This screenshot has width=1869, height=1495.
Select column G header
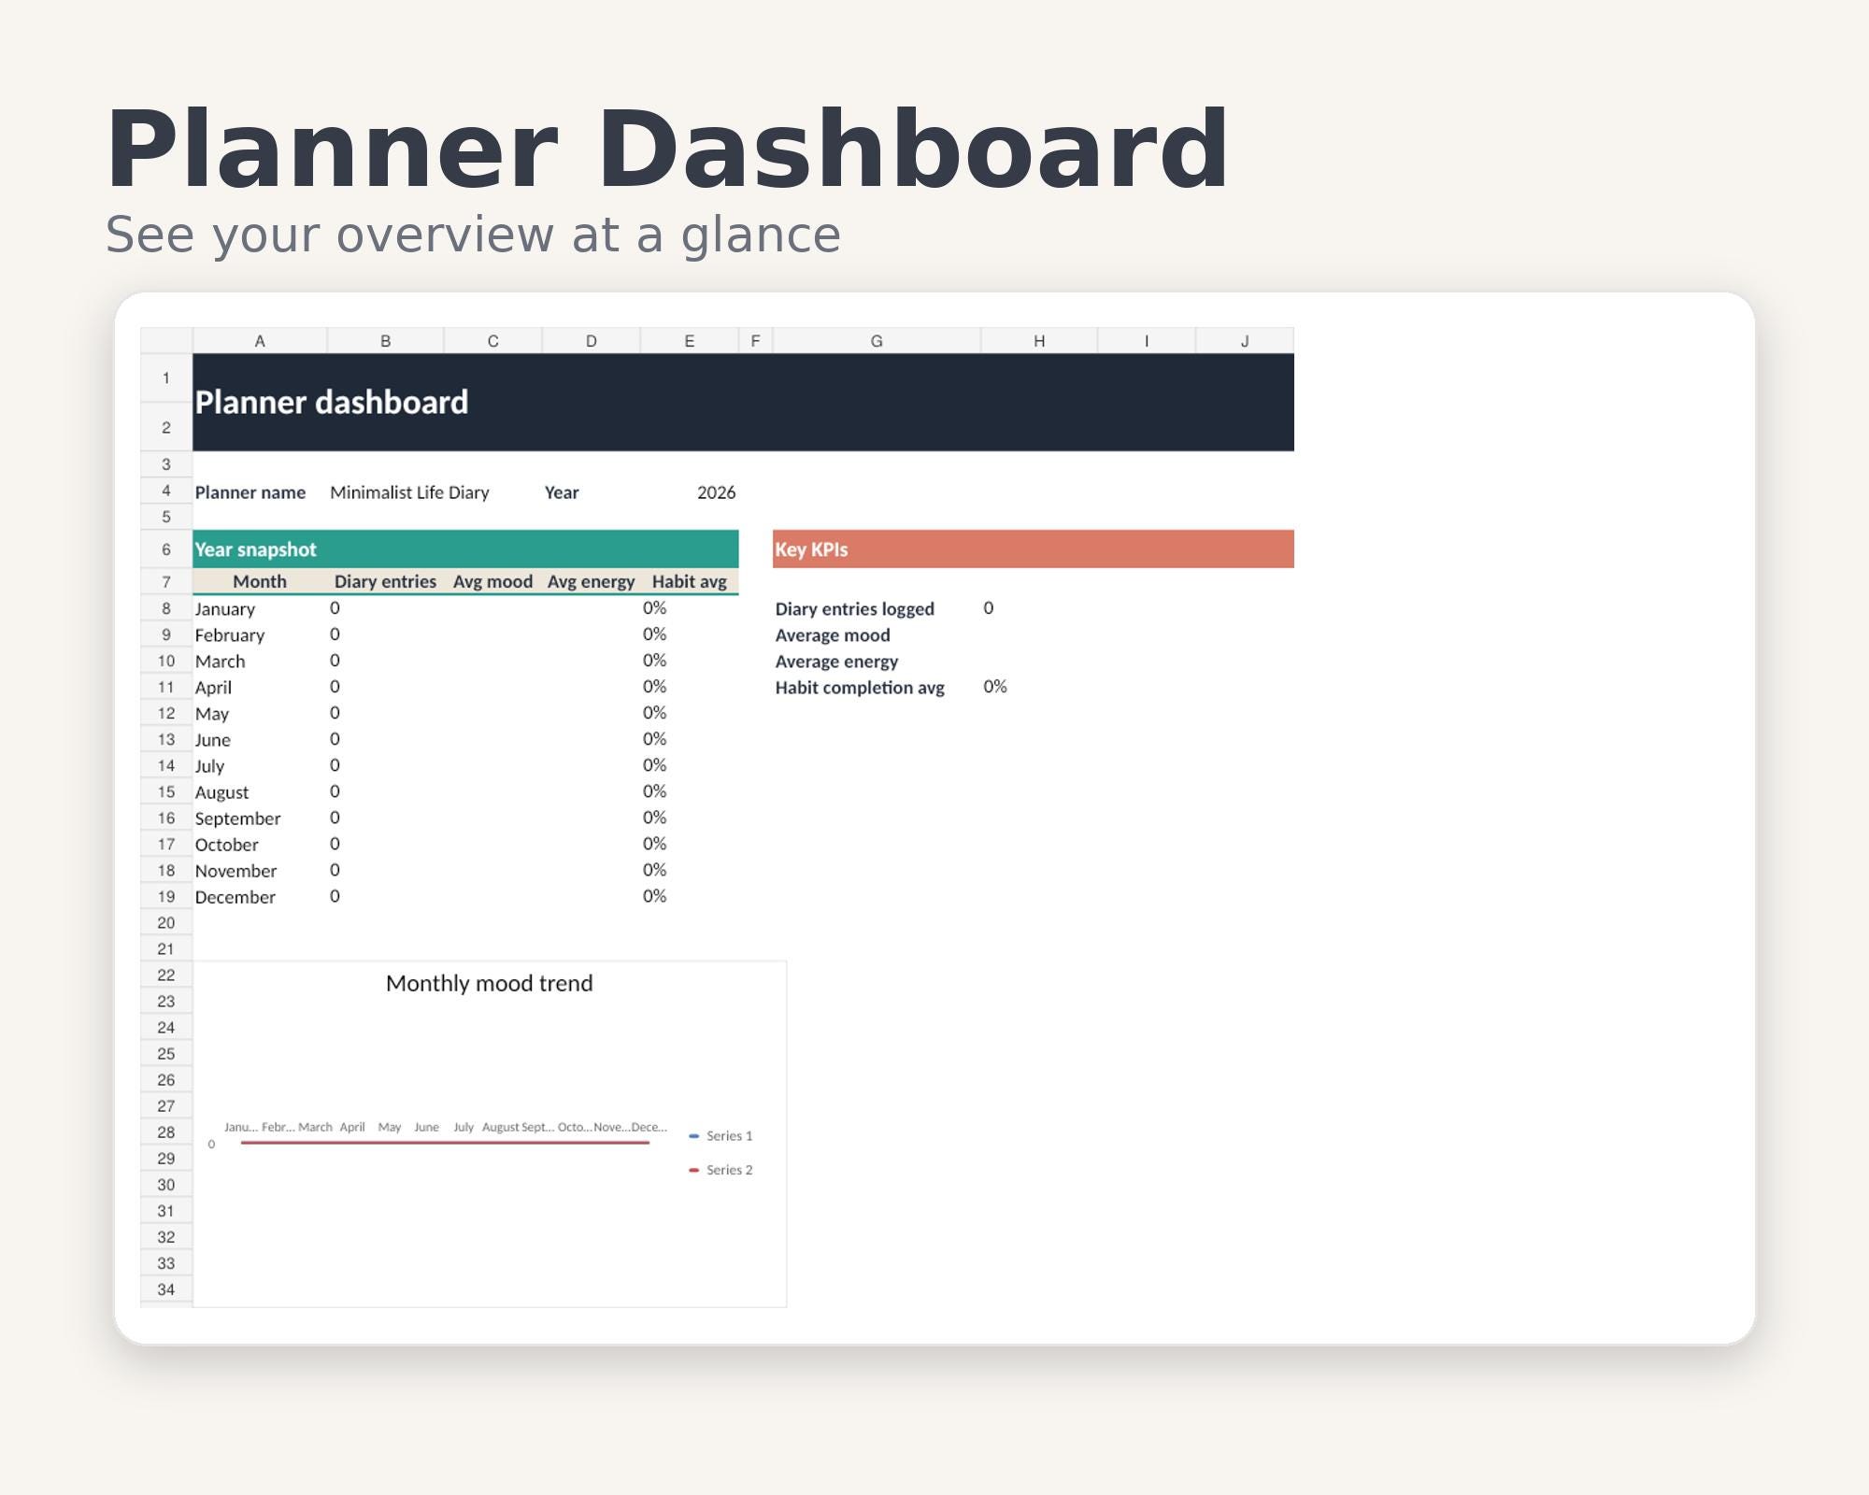click(x=877, y=341)
